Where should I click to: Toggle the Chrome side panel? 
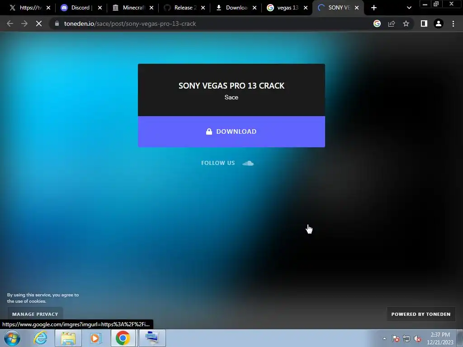click(424, 23)
